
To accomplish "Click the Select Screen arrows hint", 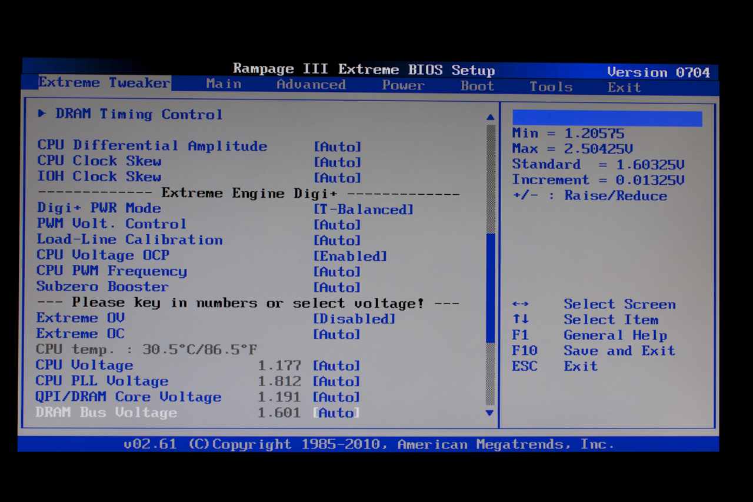I will [594, 304].
